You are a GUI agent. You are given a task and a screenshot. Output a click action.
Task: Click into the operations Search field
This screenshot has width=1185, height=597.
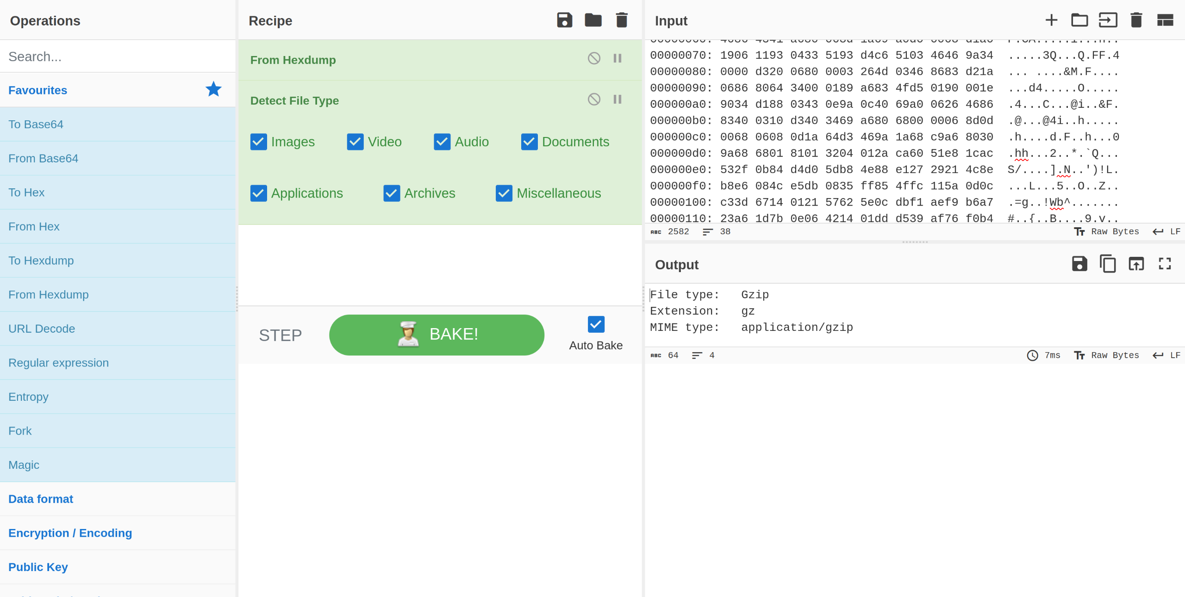coord(118,56)
